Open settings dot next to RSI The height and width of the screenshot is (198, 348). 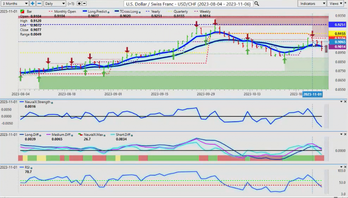tap(32, 168)
